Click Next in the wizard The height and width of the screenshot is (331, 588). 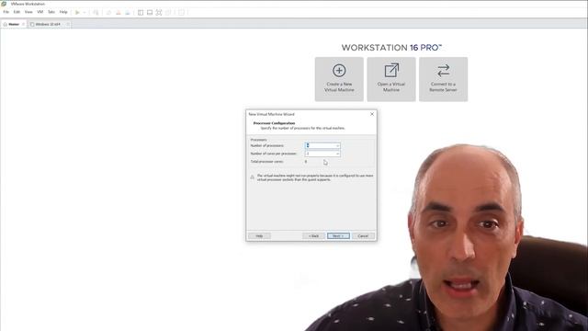(338, 236)
